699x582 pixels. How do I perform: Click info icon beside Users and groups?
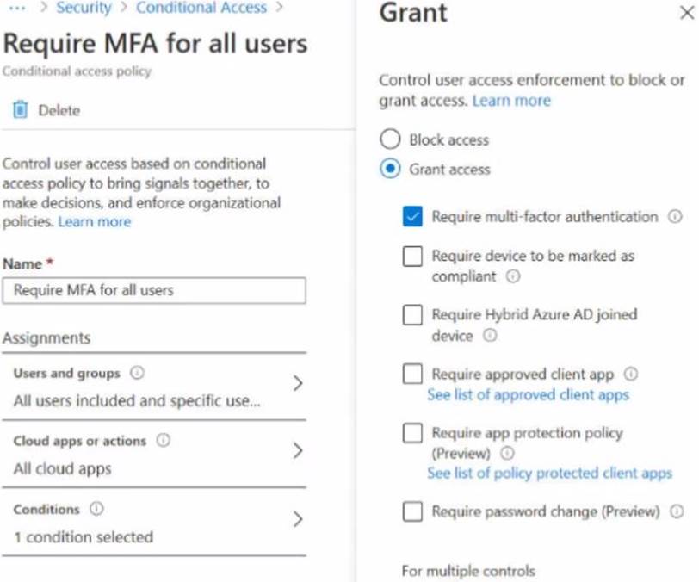tap(137, 373)
